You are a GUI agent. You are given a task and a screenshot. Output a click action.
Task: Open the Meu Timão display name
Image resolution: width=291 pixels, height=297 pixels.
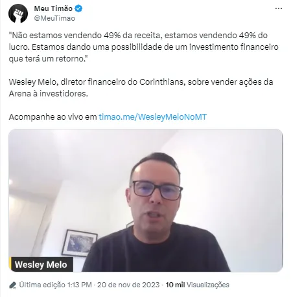[53, 8]
